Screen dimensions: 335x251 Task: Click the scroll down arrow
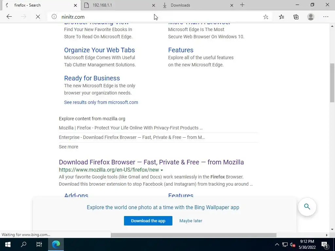332,229
